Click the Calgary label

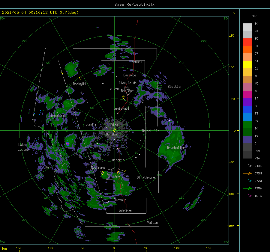(x=117, y=176)
